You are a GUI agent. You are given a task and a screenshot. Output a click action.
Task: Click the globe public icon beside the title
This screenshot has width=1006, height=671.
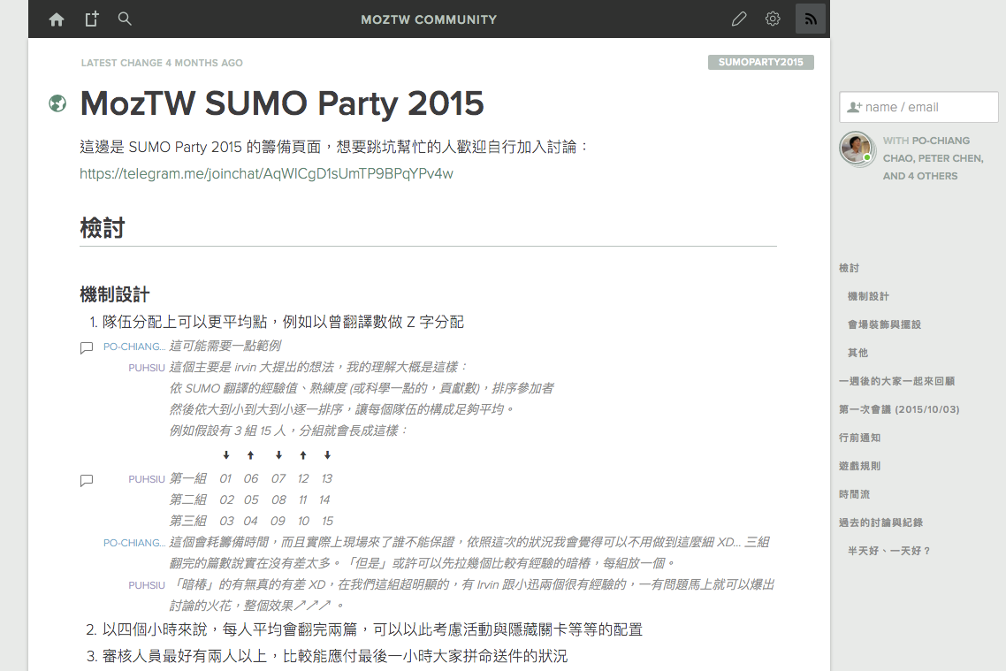coord(57,103)
